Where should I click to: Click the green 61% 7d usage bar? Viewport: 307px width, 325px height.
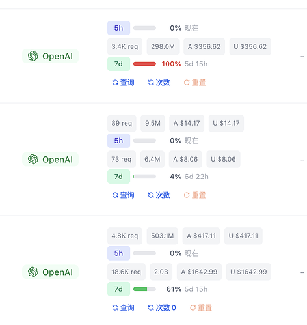click(x=144, y=289)
